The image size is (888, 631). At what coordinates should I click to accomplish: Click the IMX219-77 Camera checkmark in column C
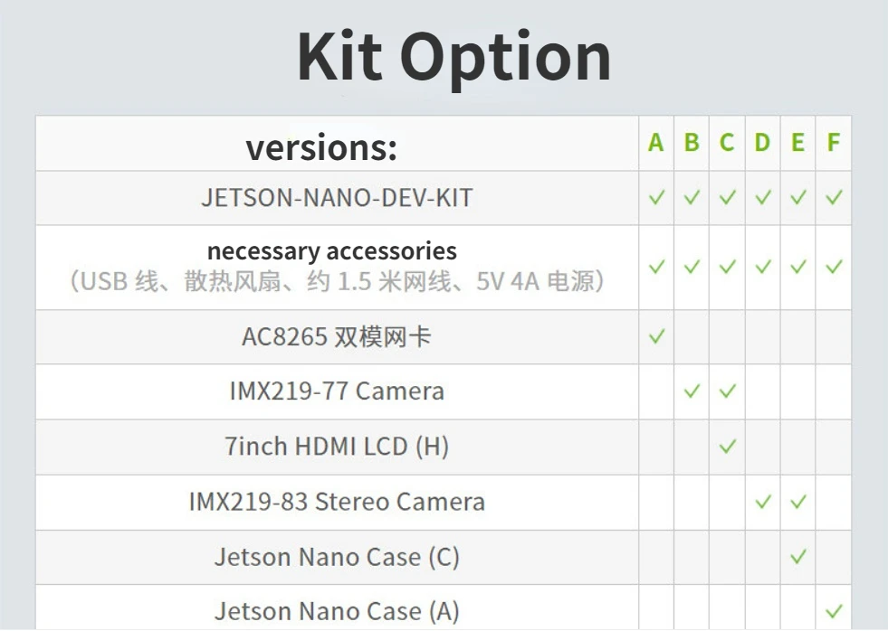coord(727,391)
